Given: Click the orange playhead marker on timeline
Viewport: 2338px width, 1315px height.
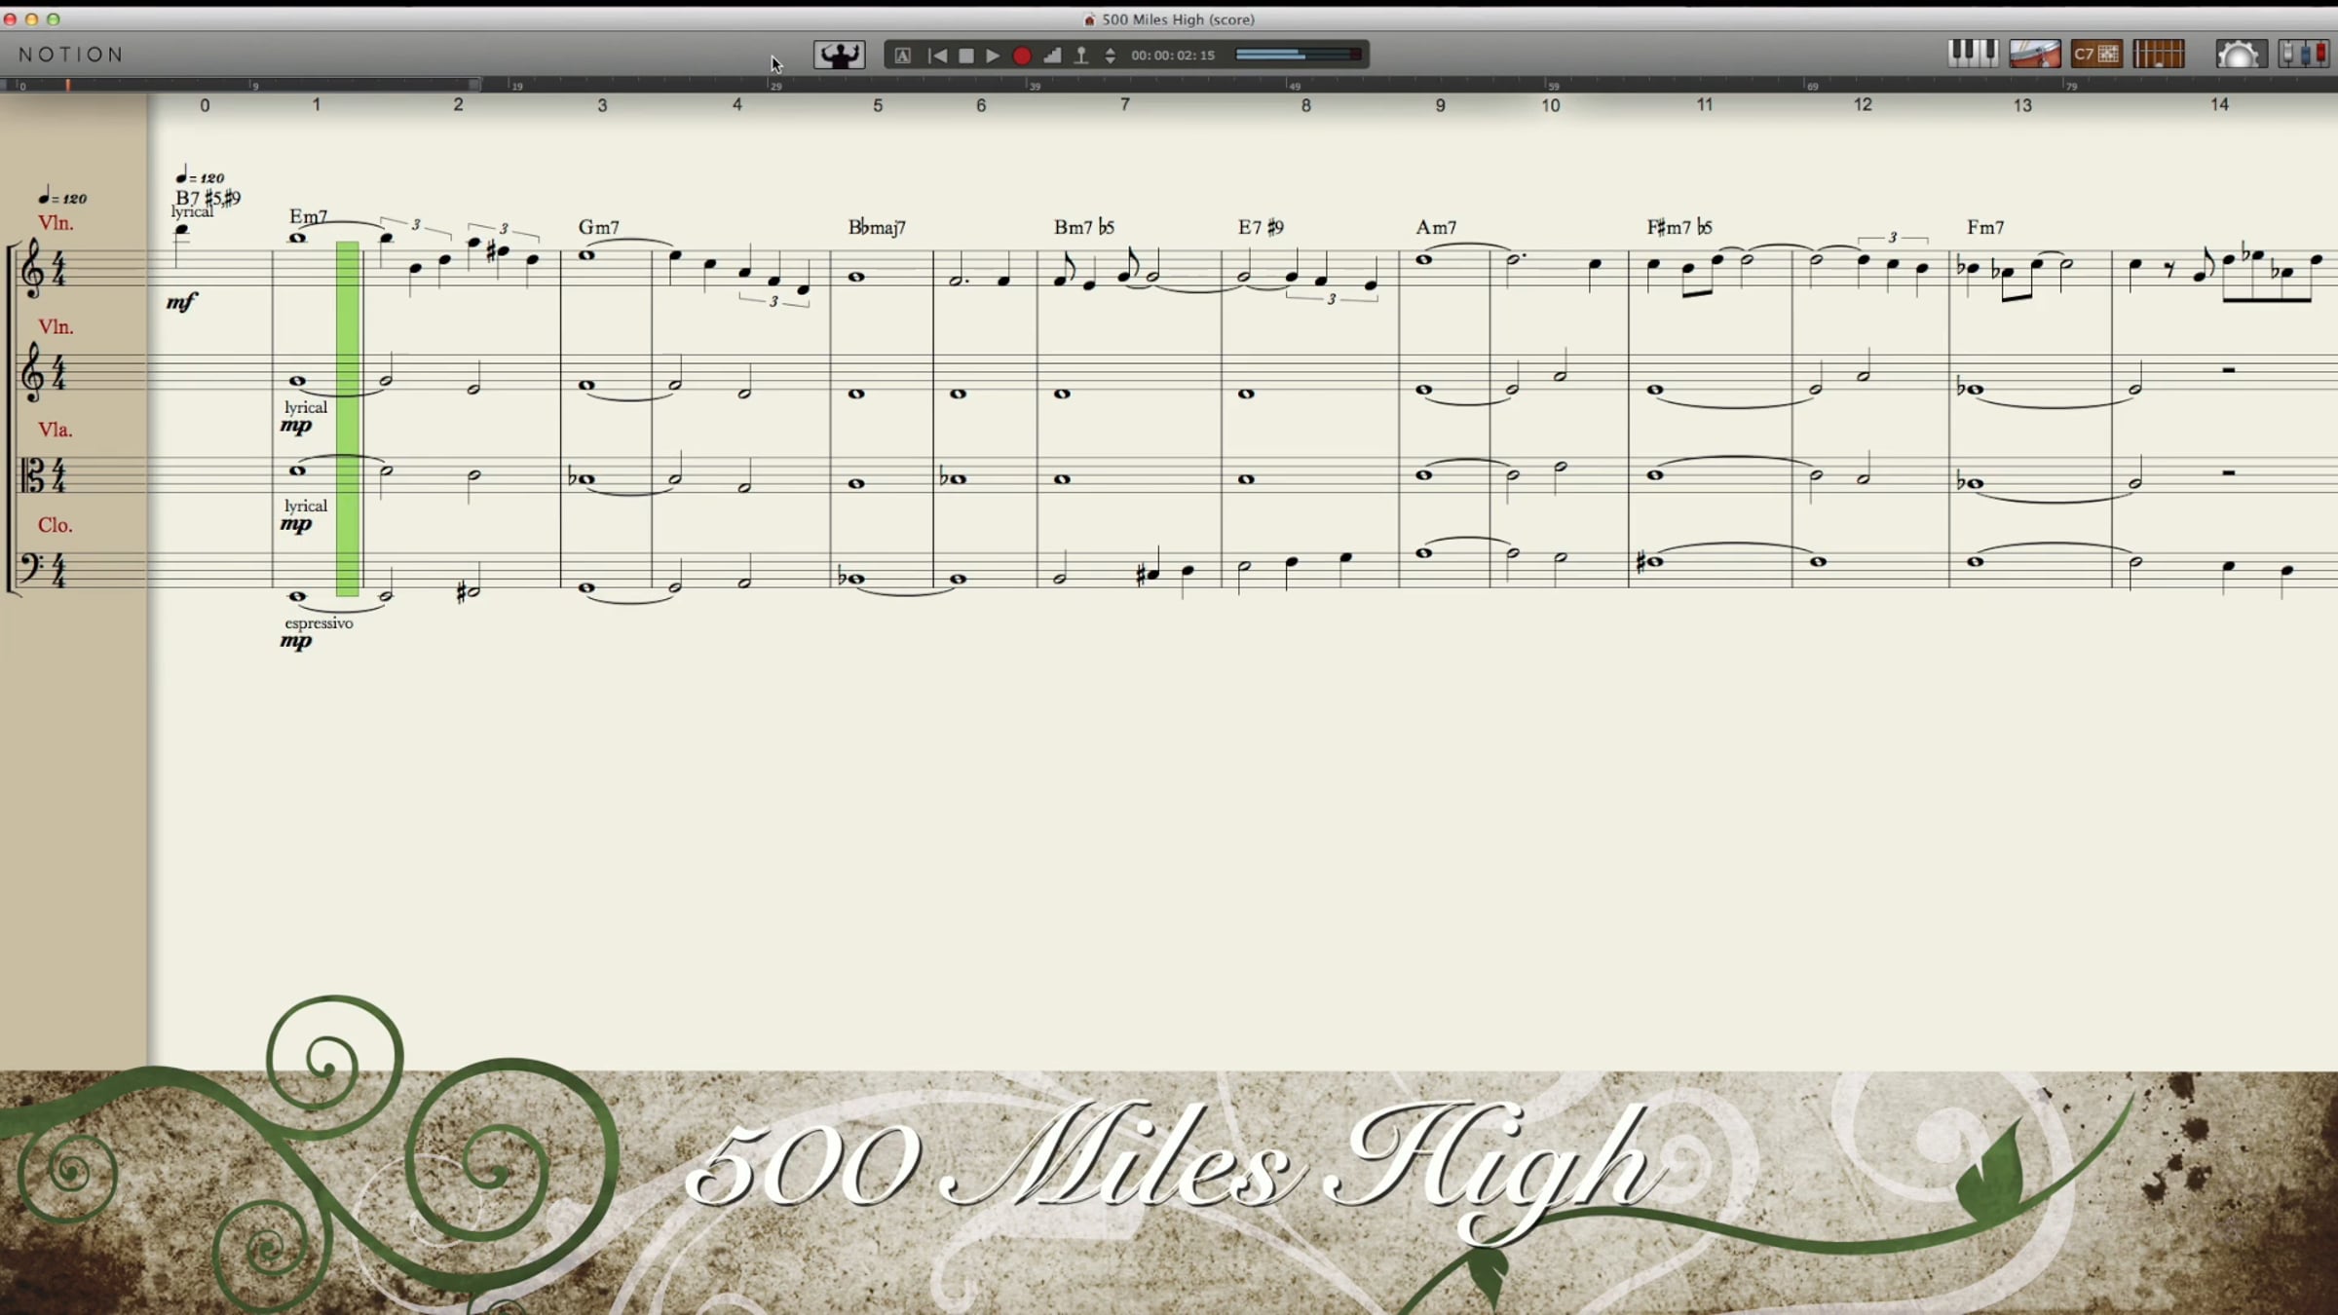Looking at the screenshot, I should point(67,85).
